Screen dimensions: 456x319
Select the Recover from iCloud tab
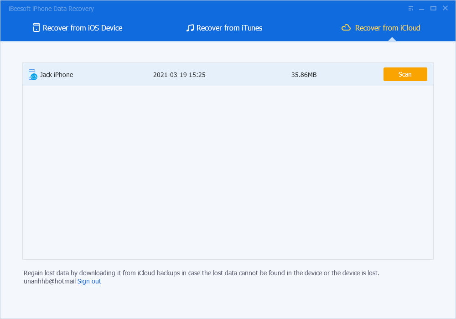click(381, 28)
